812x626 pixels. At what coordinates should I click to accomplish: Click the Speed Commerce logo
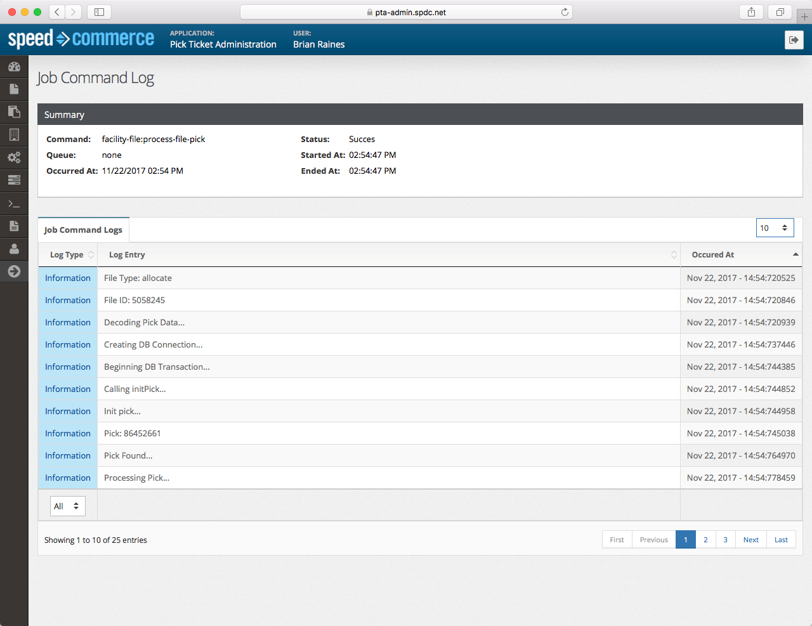[x=81, y=39]
